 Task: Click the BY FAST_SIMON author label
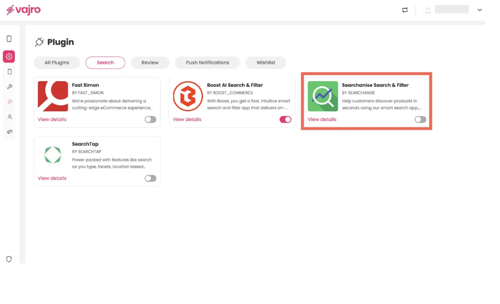(x=88, y=93)
